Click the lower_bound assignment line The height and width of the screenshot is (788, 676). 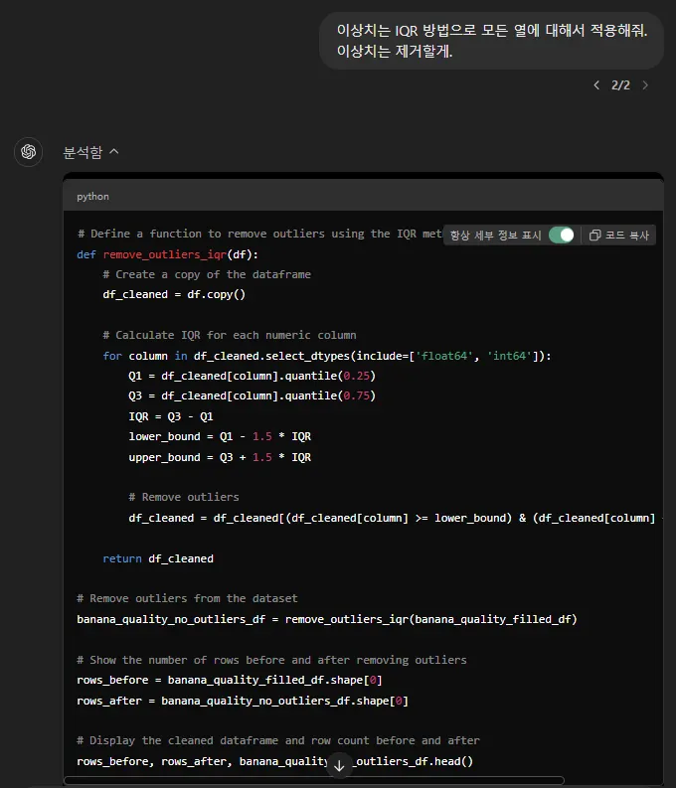tap(220, 436)
